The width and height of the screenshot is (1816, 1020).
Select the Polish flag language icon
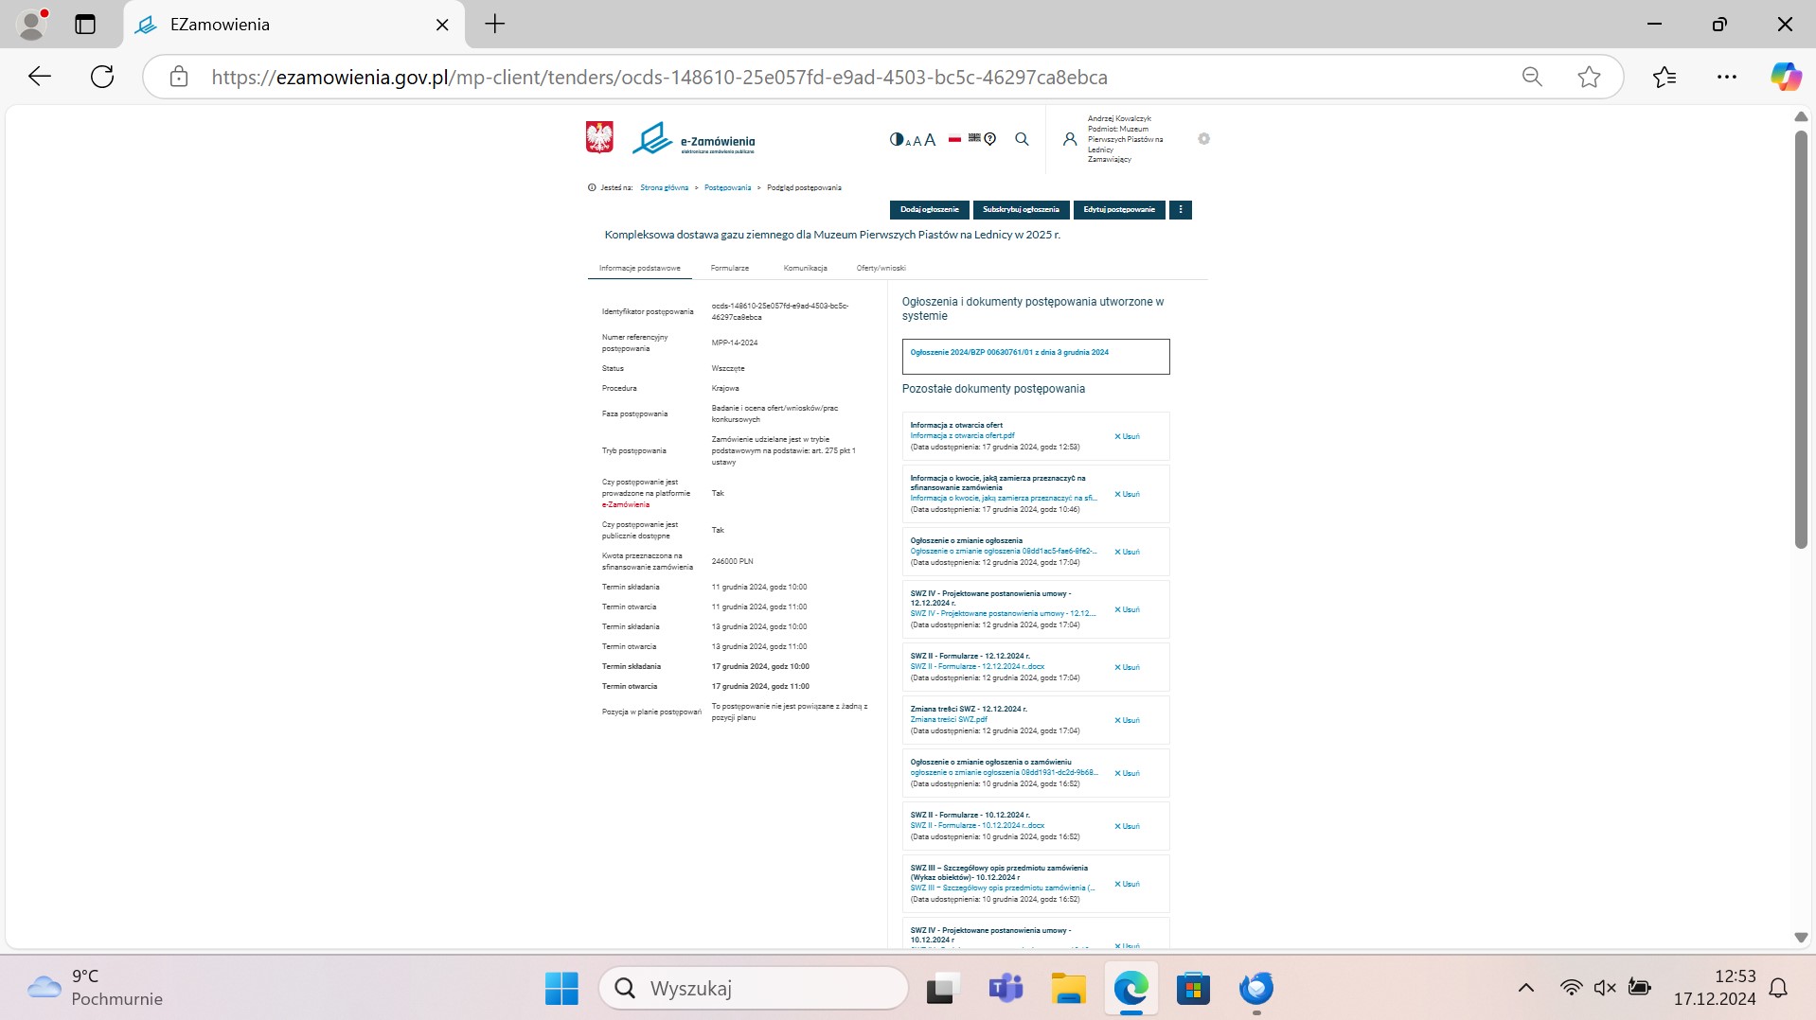pos(954,139)
